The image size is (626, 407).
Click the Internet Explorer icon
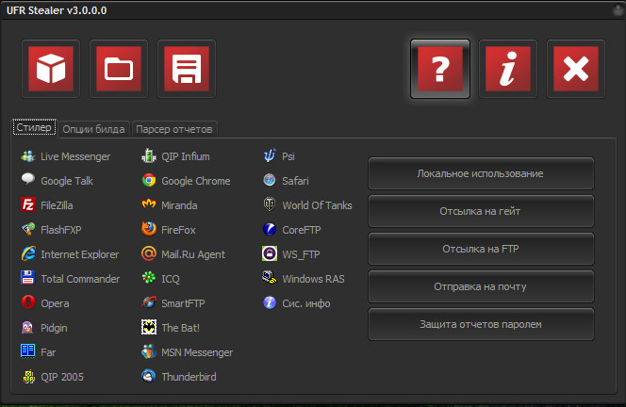click(28, 253)
